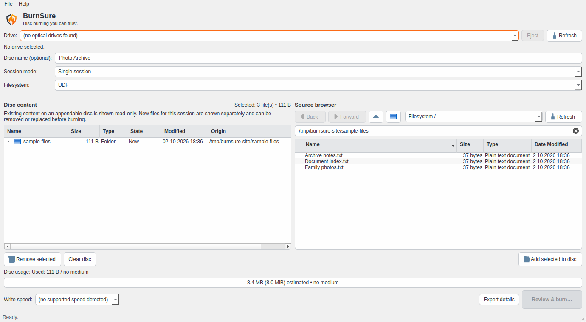Sort disc content by Size column

click(84, 131)
